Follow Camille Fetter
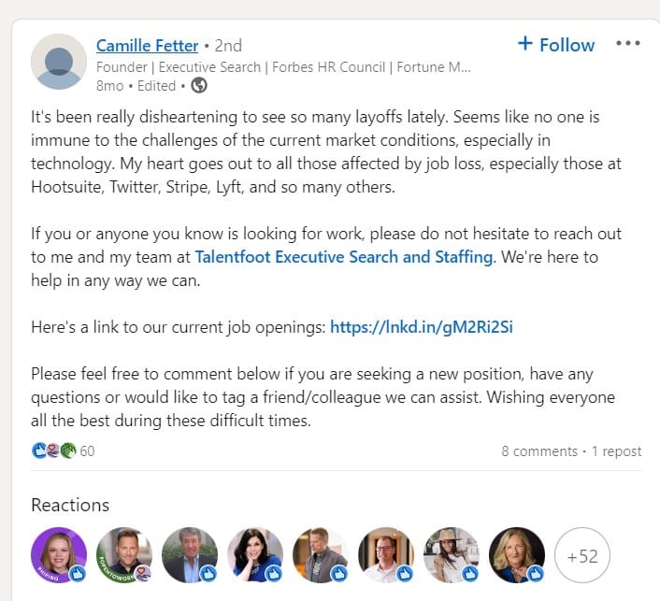 556,45
